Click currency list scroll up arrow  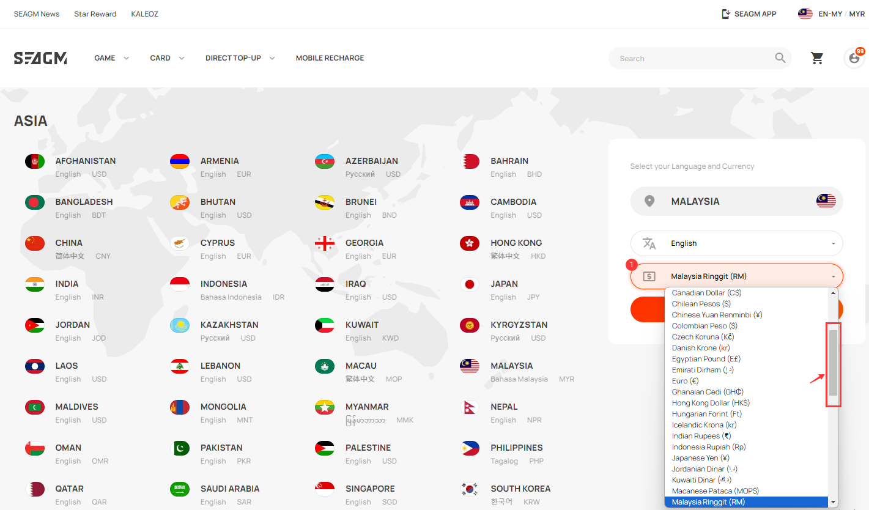(833, 293)
